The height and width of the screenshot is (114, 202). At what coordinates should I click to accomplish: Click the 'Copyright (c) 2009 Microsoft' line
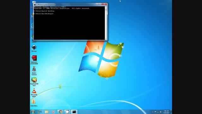coord(62,8)
